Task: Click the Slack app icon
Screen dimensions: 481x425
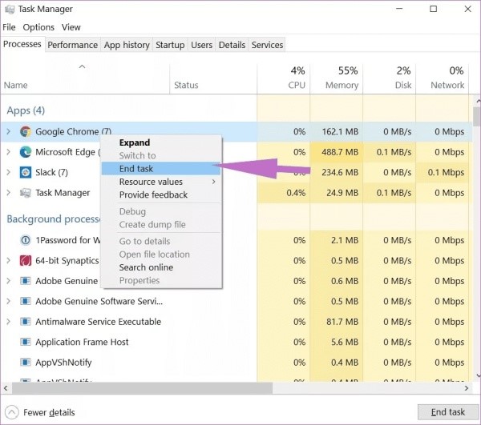Action: coord(26,172)
